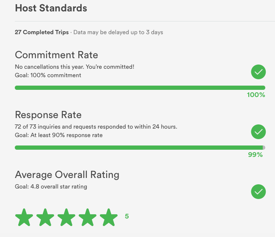Viewport: 275px width, 237px height.
Task: Click the 99% response percentage label
Action: click(255, 155)
